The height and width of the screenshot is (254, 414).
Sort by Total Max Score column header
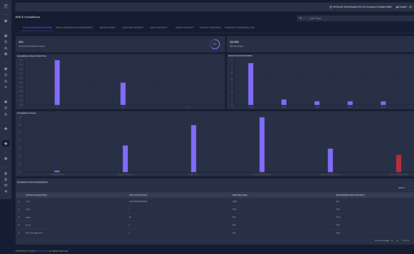(x=239, y=195)
